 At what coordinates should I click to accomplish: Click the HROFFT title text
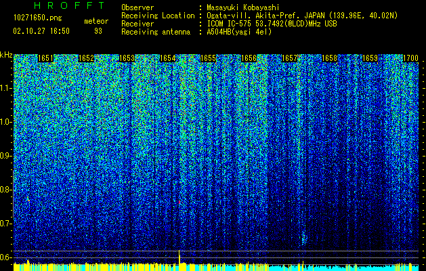pos(70,5)
